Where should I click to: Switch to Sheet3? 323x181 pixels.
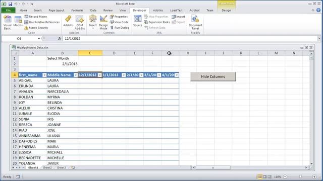(x=62, y=167)
